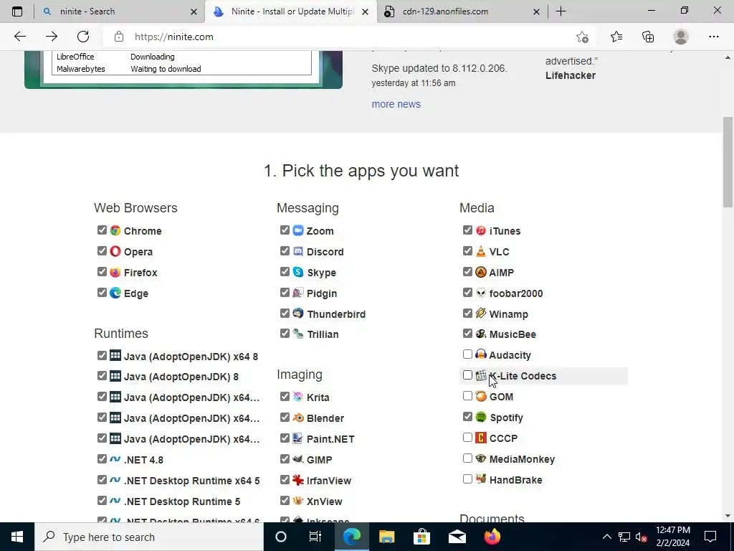
Task: Click the Thunderbird app icon
Action: coord(298,314)
